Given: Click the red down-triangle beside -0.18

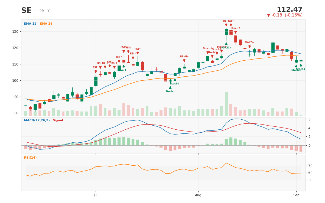Looking at the screenshot, I should [x=269, y=15].
